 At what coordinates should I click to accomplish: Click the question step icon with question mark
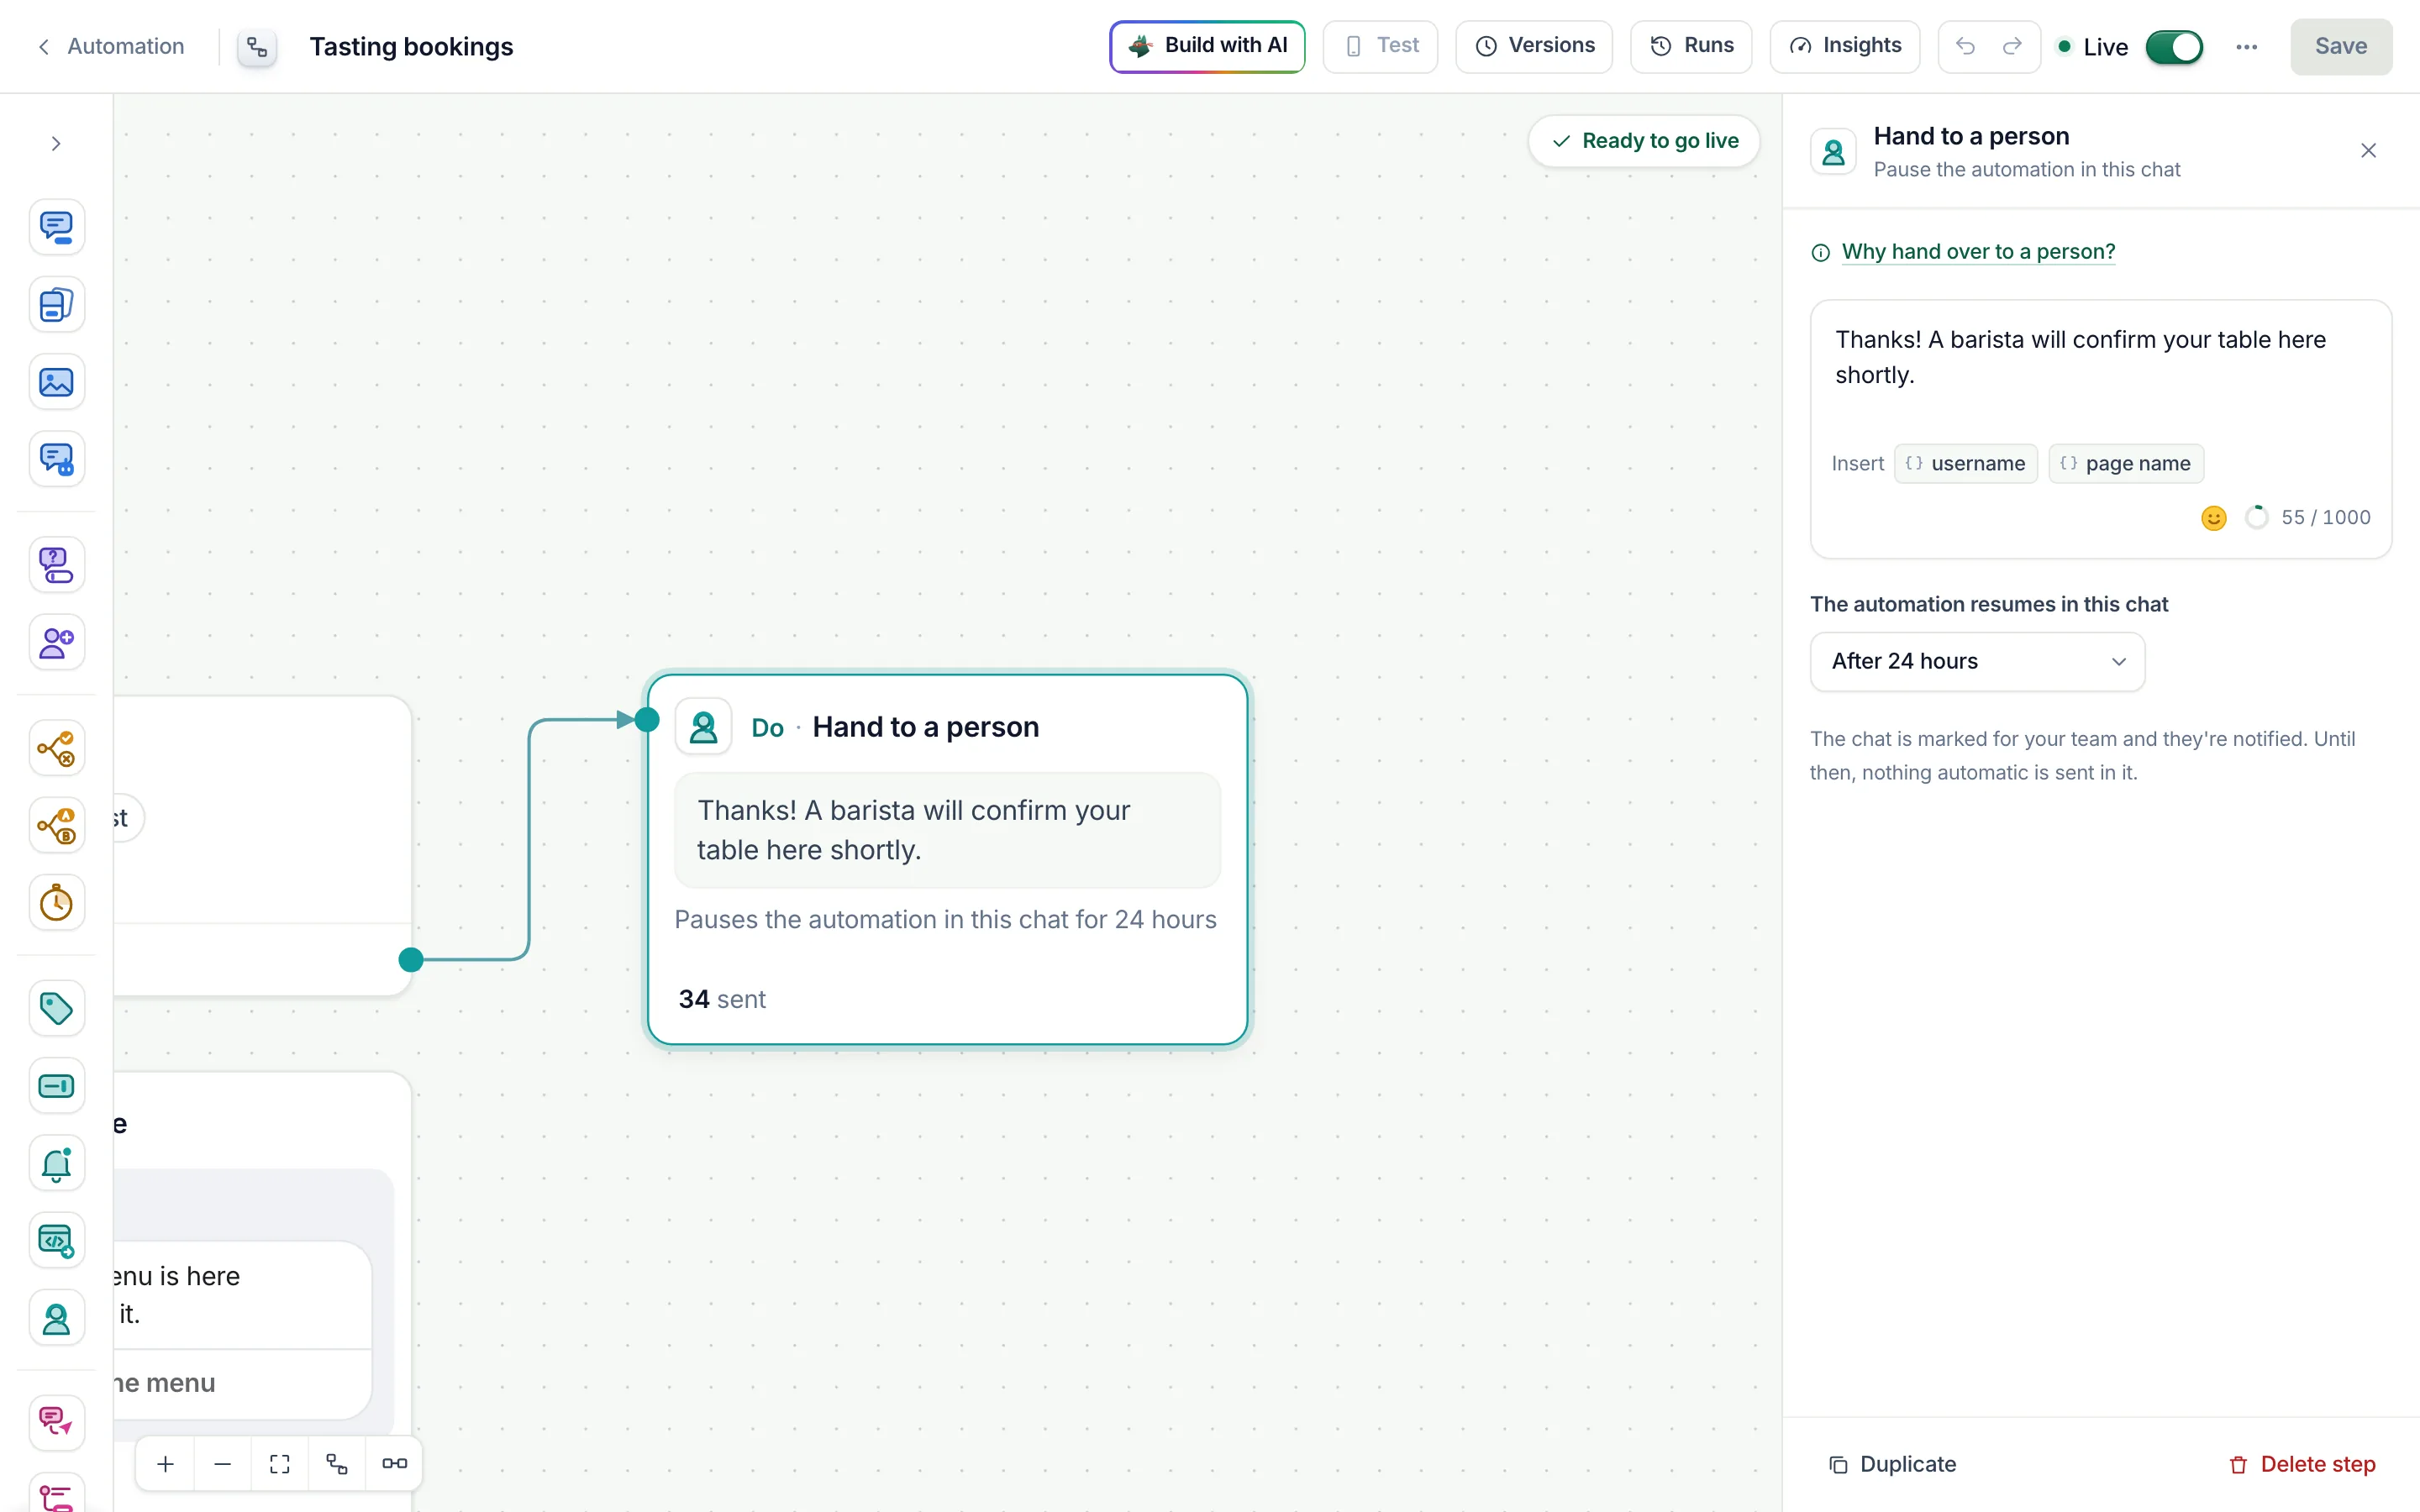(56, 565)
